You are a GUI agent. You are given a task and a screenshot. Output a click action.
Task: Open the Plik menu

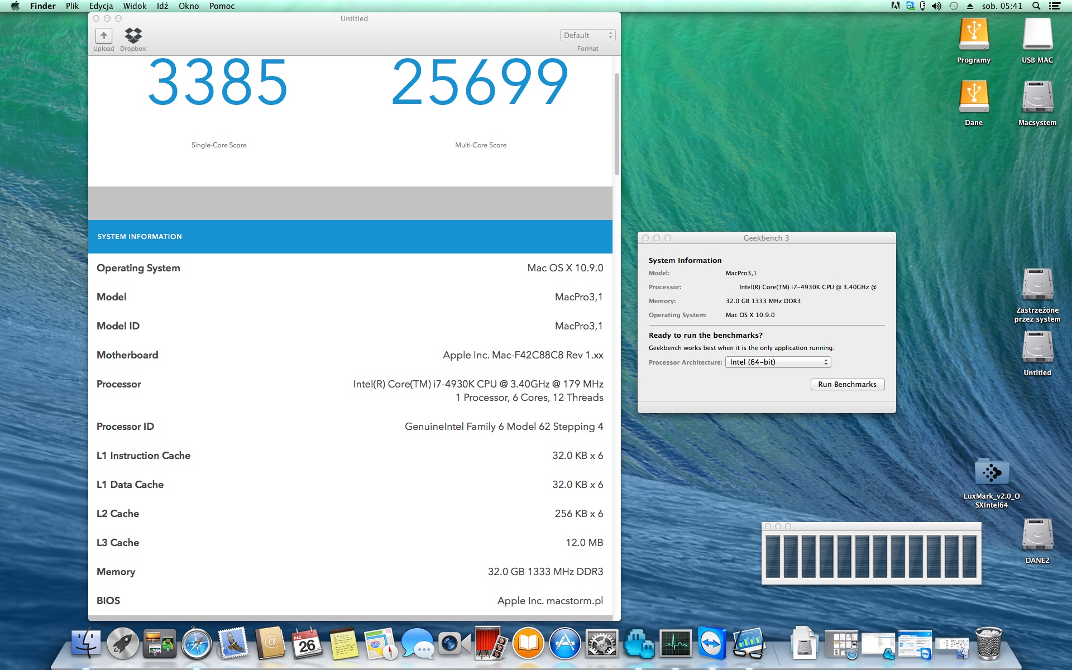(73, 6)
